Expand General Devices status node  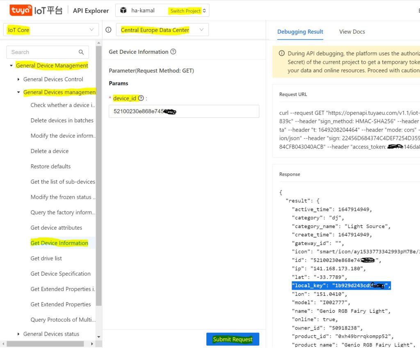[18, 334]
